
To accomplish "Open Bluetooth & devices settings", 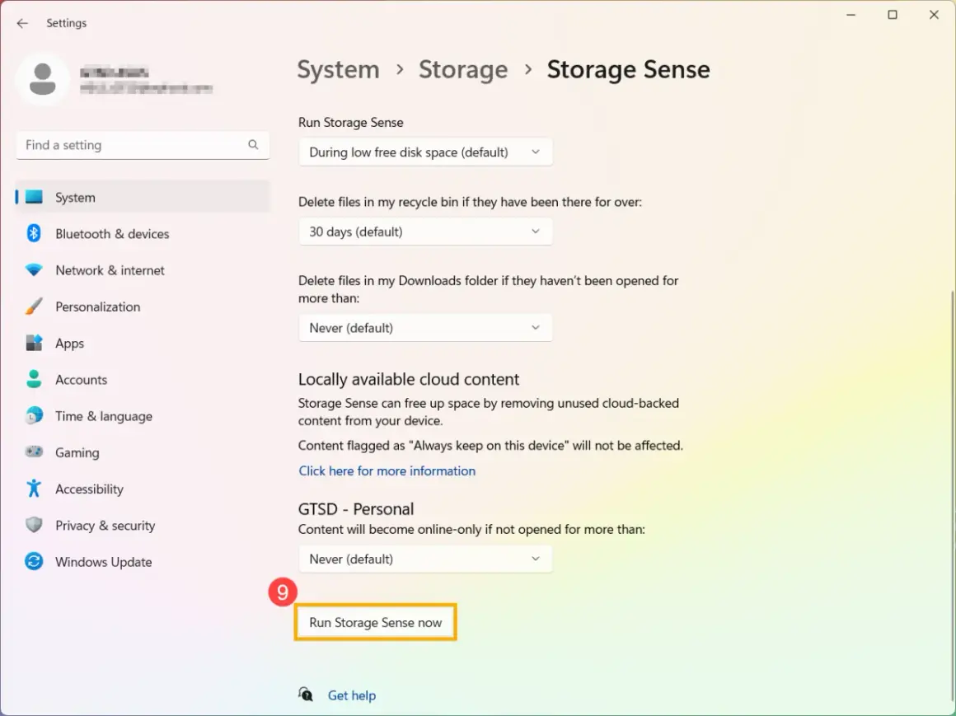I will coord(143,233).
